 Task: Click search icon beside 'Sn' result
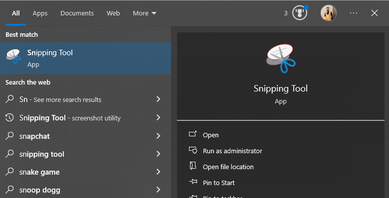pyautogui.click(x=9, y=99)
